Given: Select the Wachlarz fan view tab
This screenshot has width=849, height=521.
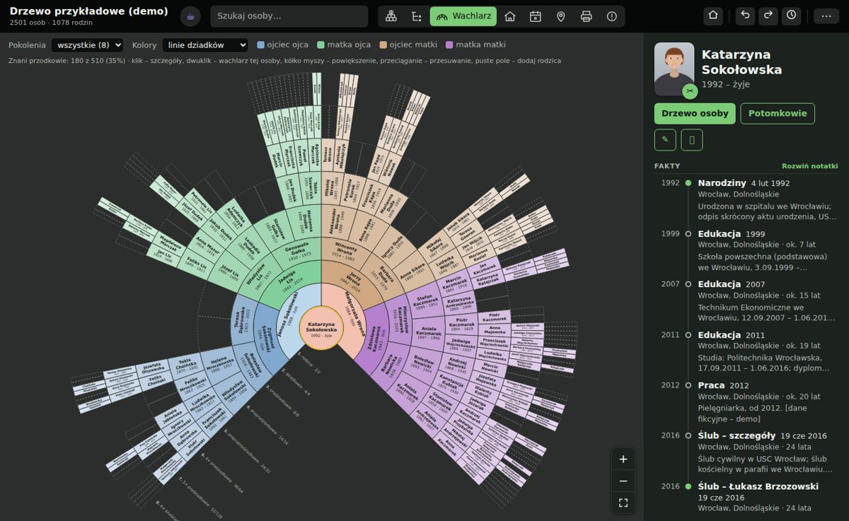Looking at the screenshot, I should click(x=463, y=16).
